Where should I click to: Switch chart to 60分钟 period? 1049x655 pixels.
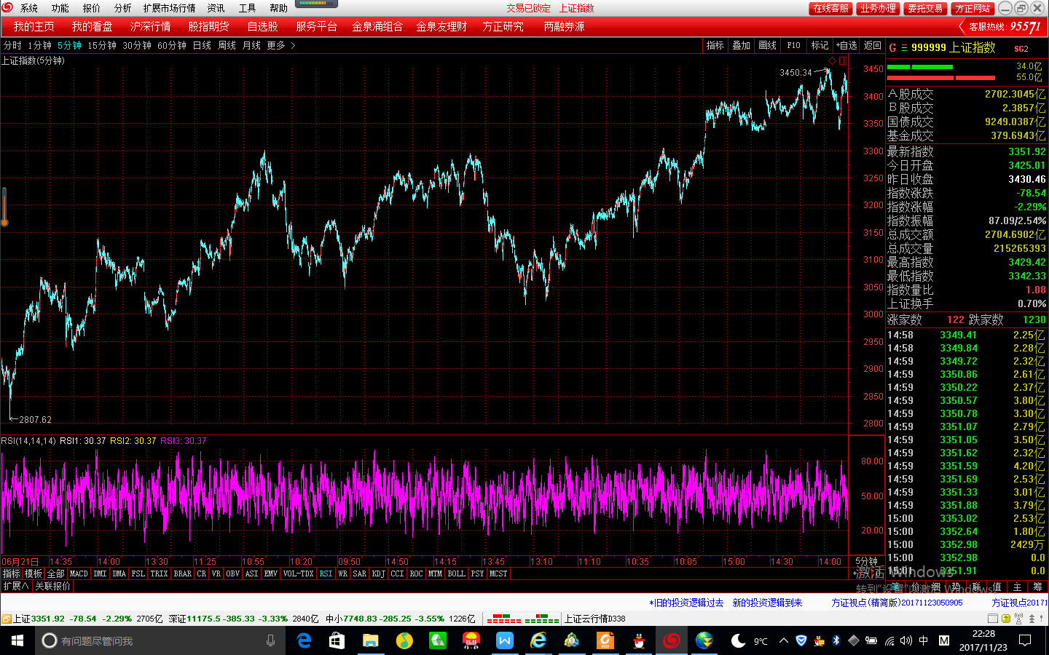pos(172,45)
